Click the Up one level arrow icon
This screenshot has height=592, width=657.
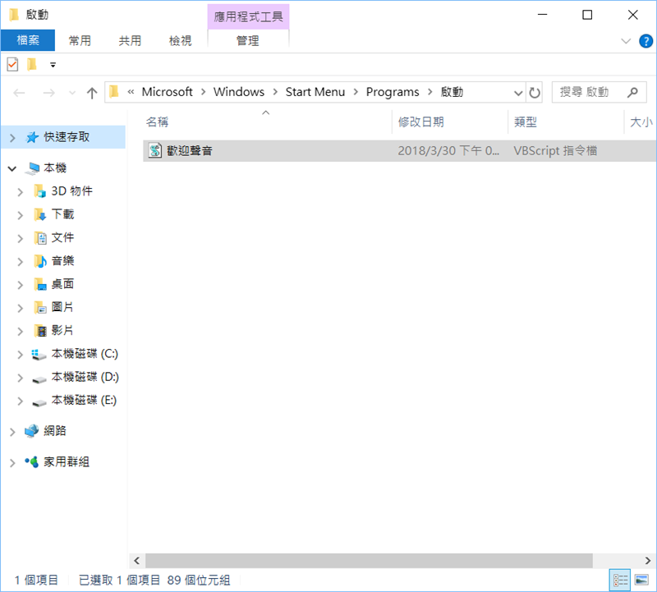point(92,93)
